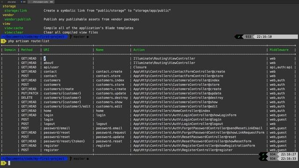Screen dimensions: 299x168
Task: Click the 'Method' column header
Action: 27,50
